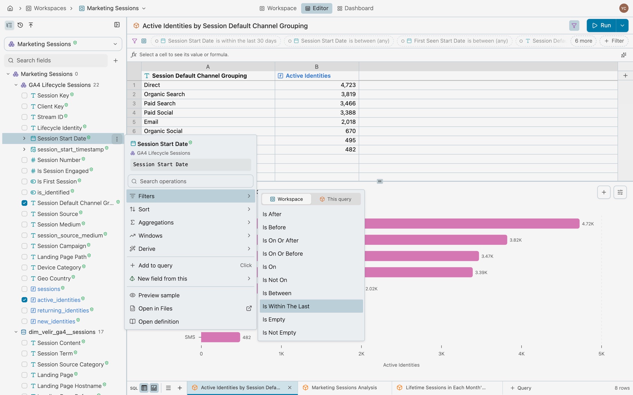The image size is (633, 395).
Task: Select the chart view icon in bottom bar
Action: pos(154,388)
